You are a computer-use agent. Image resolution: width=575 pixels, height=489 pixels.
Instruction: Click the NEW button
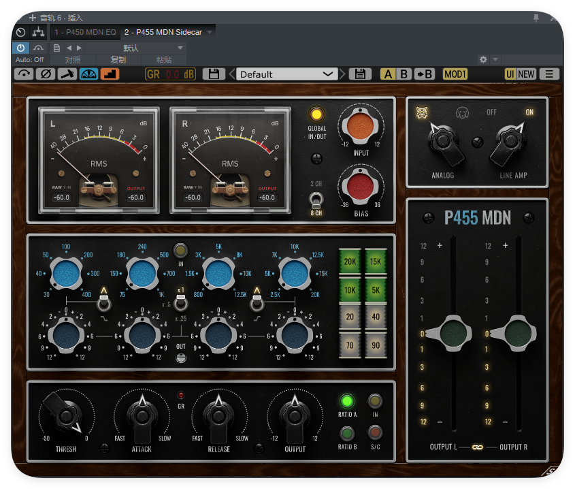click(526, 74)
